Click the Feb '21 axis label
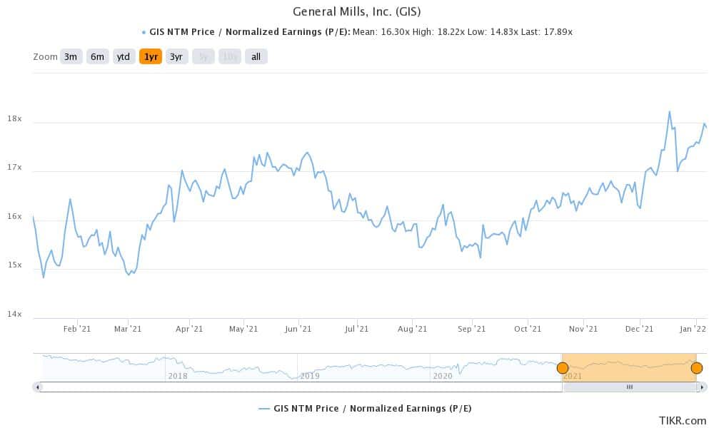The height and width of the screenshot is (428, 714). click(x=77, y=329)
